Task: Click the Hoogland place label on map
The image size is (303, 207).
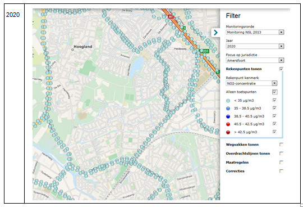Action: (83, 47)
